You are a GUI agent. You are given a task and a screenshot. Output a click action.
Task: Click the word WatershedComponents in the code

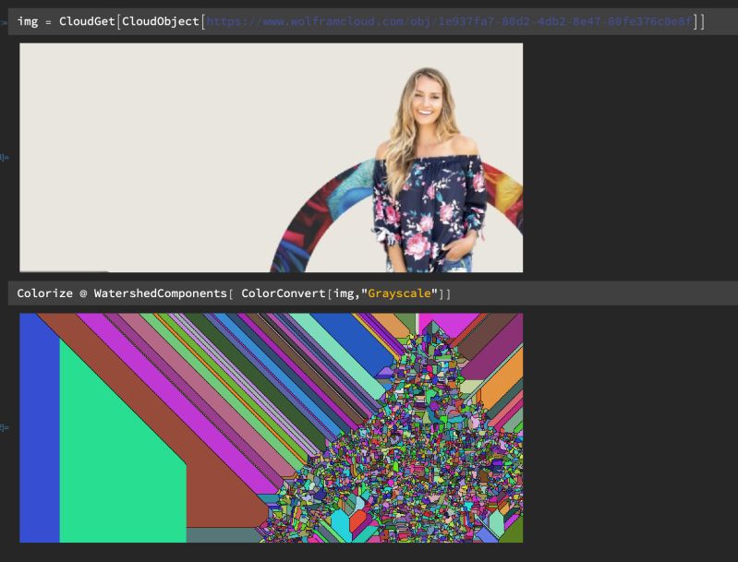[161, 293]
